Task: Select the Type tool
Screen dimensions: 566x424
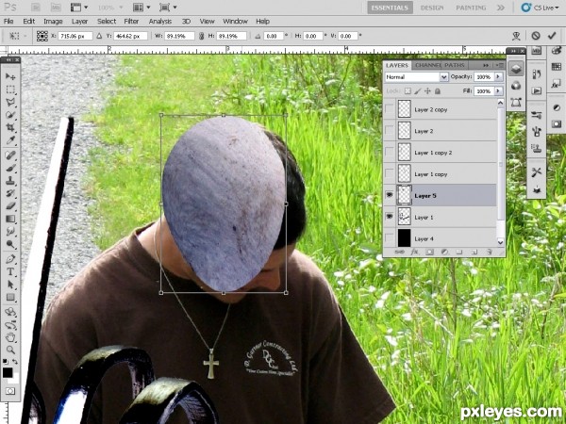Action: (x=10, y=272)
